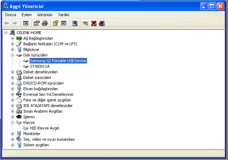This screenshot has width=228, height=160.
Task: Expand Ekran bağdaştırıcıları node
Action: click(x=12, y=89)
